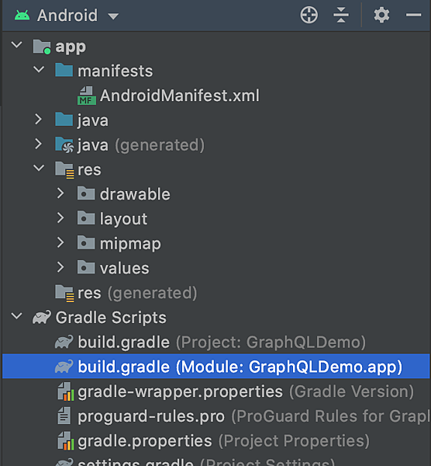431x466 pixels.
Task: Expand the java source folder chevron
Action: point(38,119)
